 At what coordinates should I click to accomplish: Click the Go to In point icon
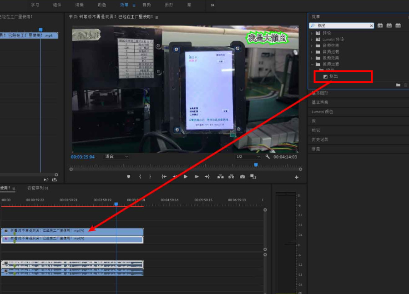click(164, 177)
